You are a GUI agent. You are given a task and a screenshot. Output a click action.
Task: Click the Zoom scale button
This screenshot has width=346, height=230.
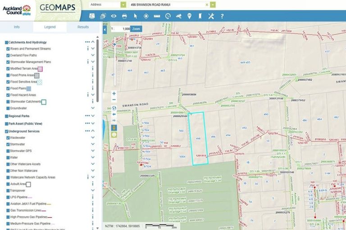click(136, 29)
